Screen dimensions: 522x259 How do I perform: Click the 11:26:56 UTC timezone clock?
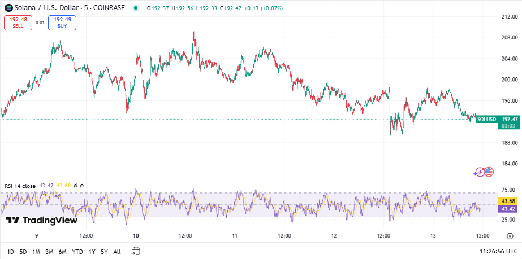[498, 251]
